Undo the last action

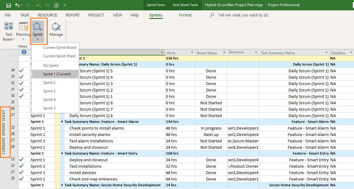tap(17, 5)
